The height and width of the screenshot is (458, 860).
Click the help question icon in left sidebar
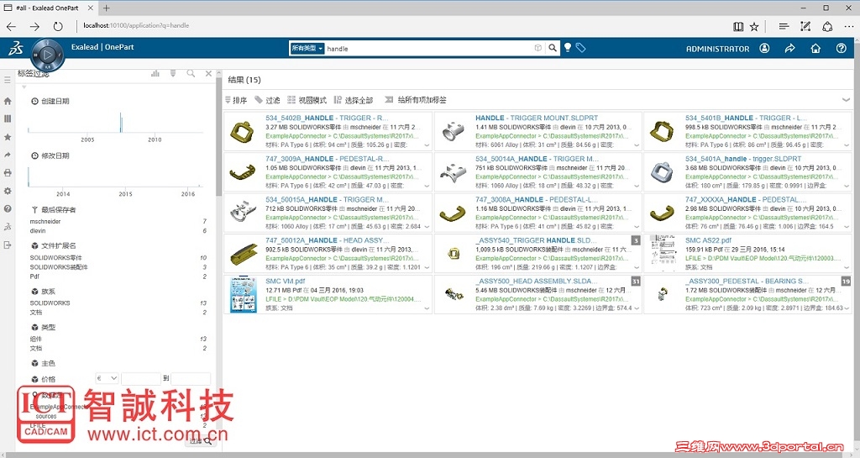pyautogui.click(x=7, y=208)
